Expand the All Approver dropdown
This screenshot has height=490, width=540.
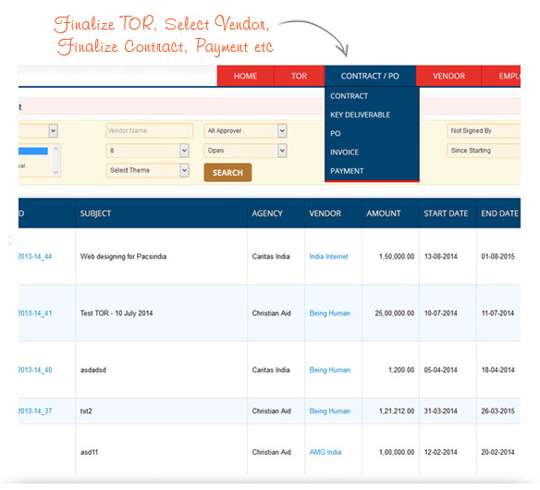point(245,131)
